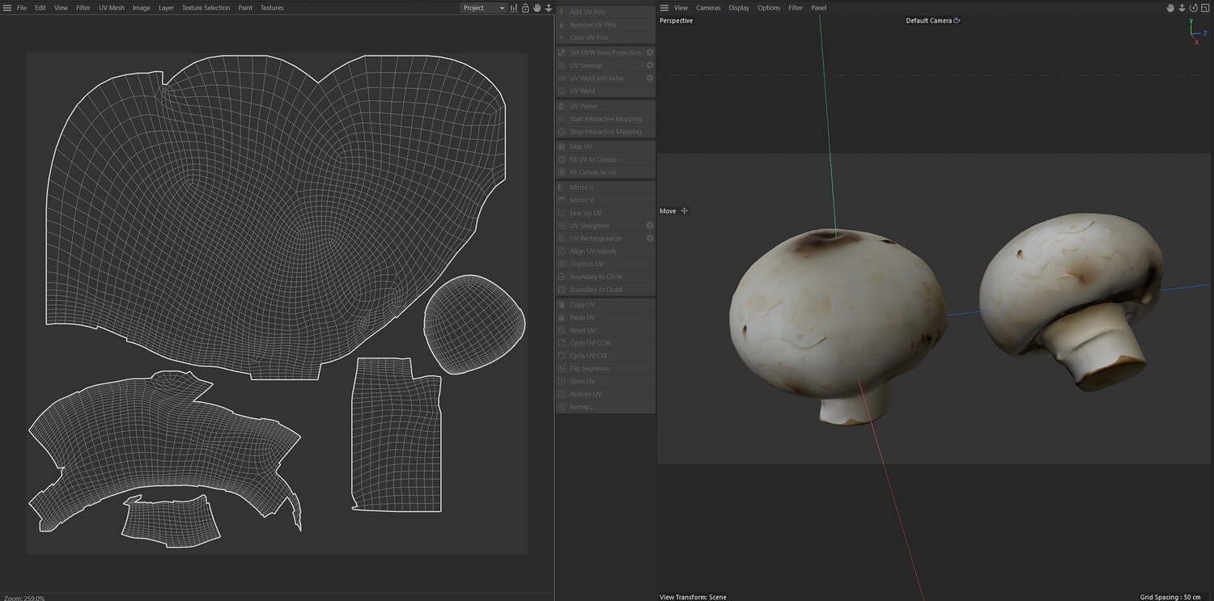Run Set UVW from Projection

[x=600, y=53]
